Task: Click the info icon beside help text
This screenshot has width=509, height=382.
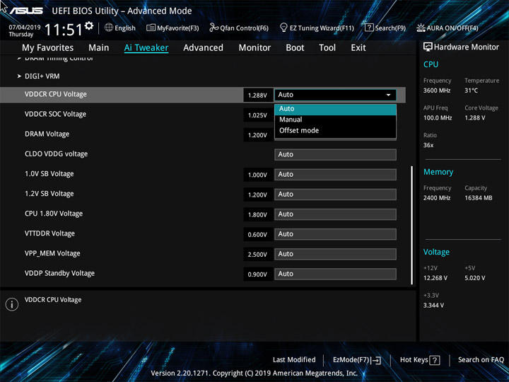Action: [12, 304]
